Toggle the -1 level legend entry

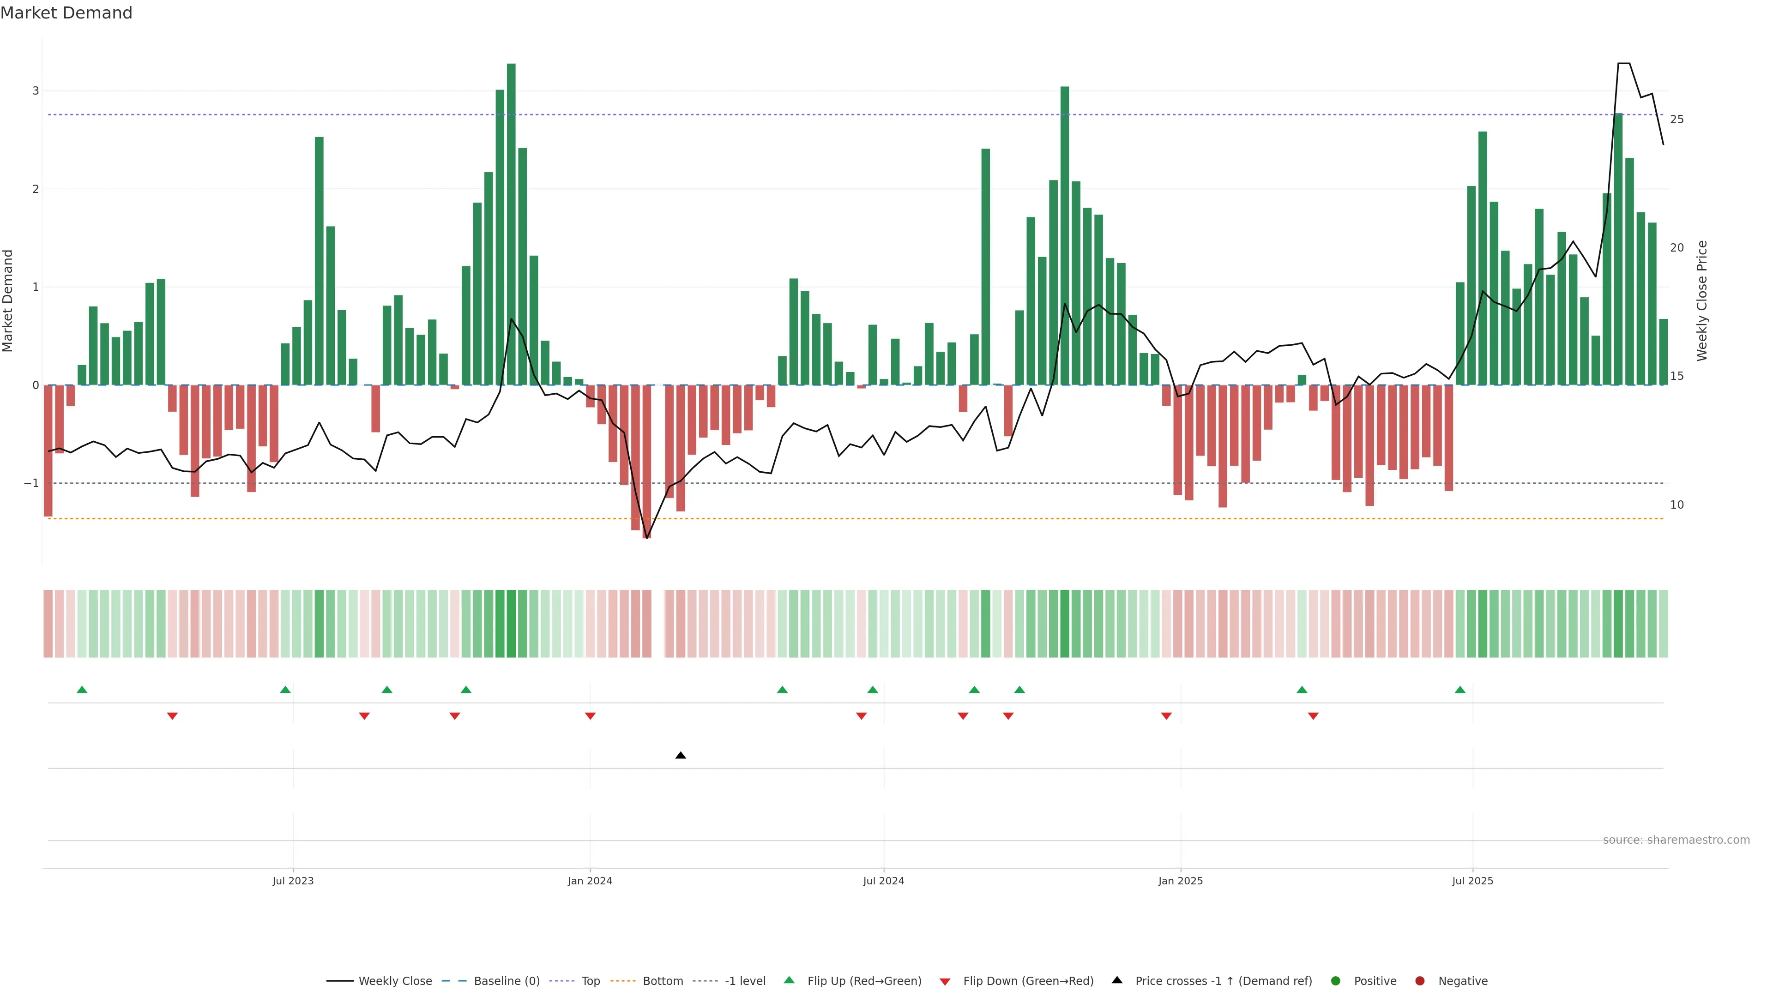745,980
